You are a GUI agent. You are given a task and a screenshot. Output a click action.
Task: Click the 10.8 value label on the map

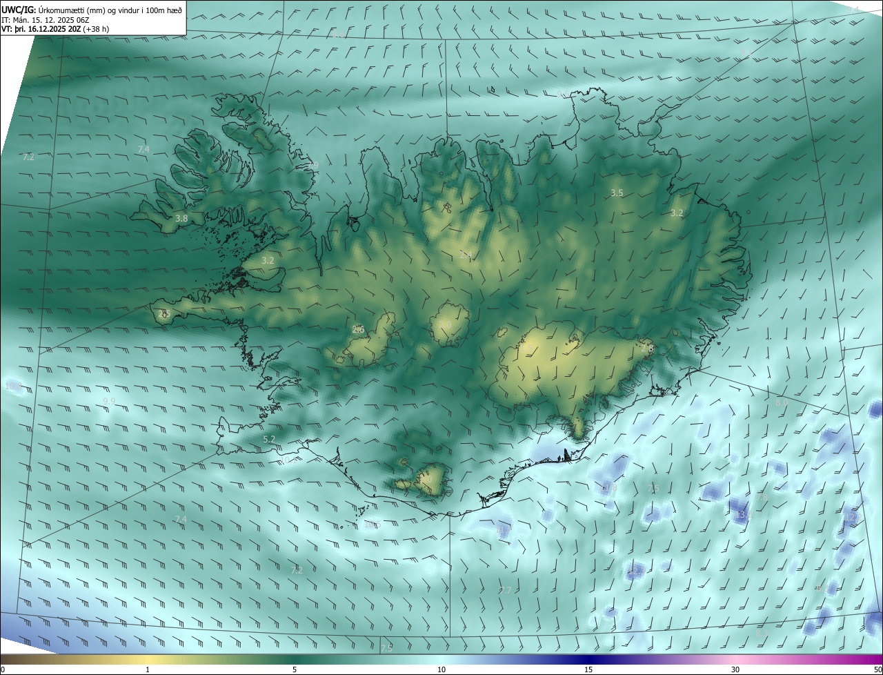point(13,386)
